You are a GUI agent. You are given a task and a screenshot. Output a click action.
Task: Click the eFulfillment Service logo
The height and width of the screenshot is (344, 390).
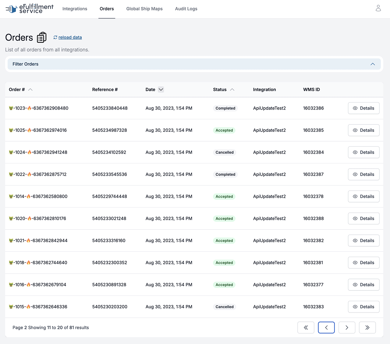(x=29, y=9)
